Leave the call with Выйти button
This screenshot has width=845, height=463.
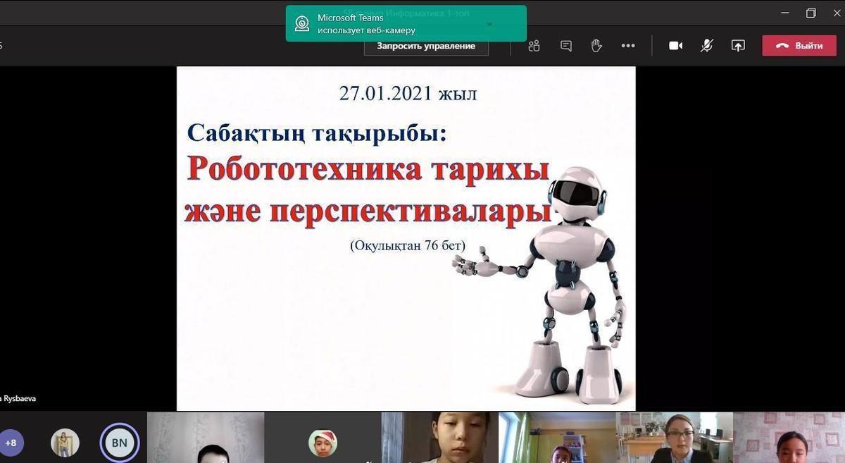(799, 46)
